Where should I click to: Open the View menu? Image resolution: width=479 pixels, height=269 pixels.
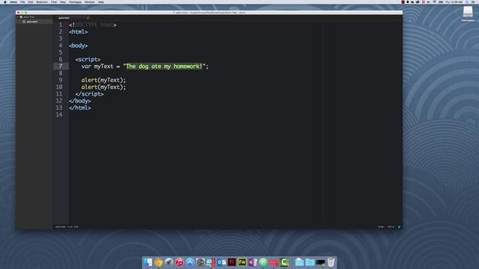pos(63,1)
